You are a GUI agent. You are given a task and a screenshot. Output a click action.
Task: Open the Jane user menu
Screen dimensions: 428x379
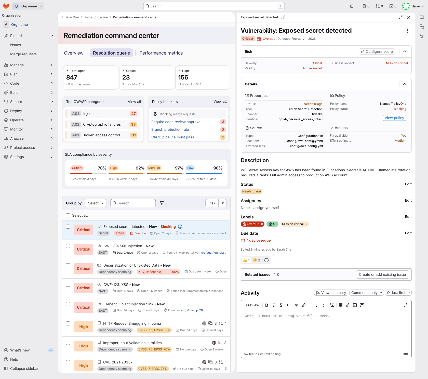tap(413, 6)
